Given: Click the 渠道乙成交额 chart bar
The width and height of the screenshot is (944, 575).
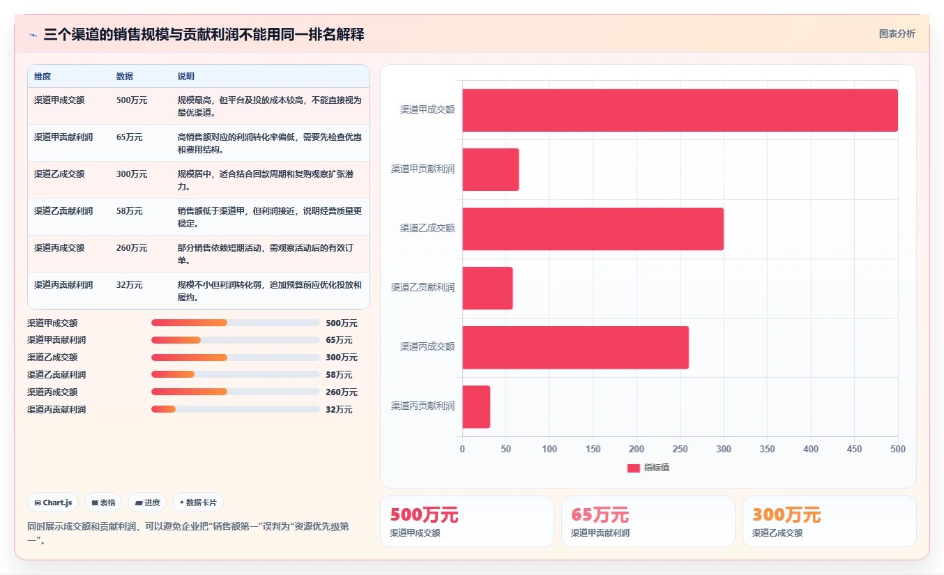Looking at the screenshot, I should pos(593,229).
